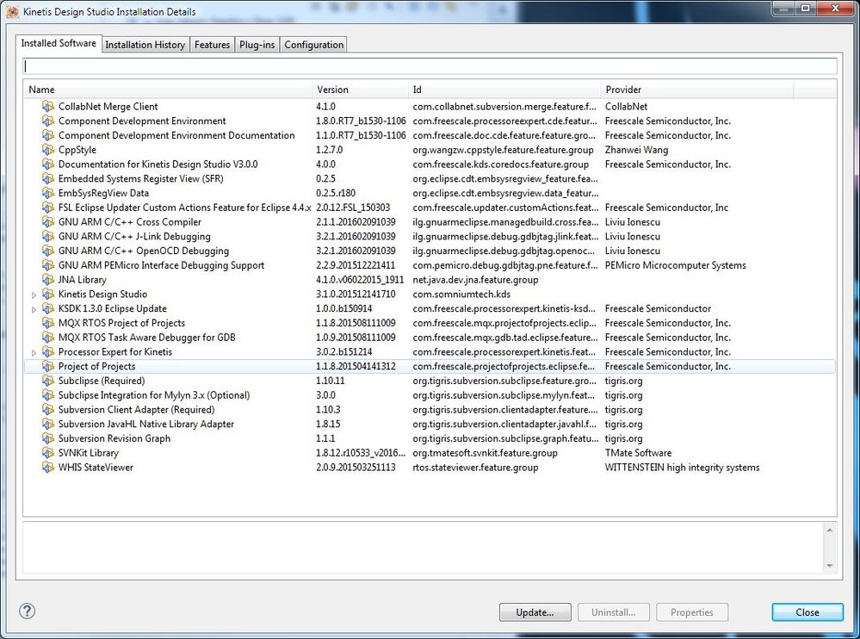Click the SVNKit Library feature icon

click(48, 453)
